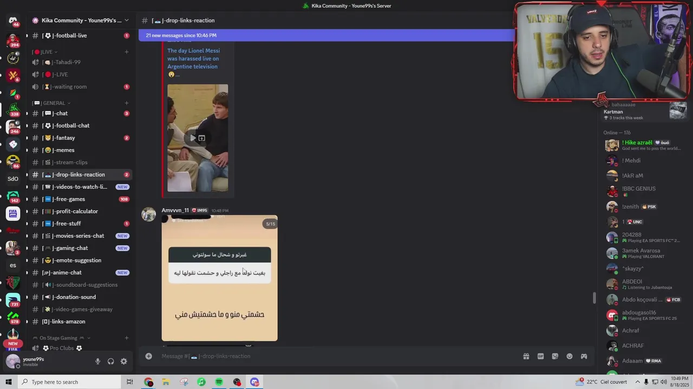
Task: Create channel in LIVE category plus
Action: click(x=127, y=52)
